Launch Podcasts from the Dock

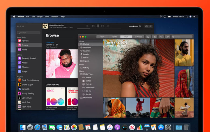pyautogui.click(x=117, y=127)
